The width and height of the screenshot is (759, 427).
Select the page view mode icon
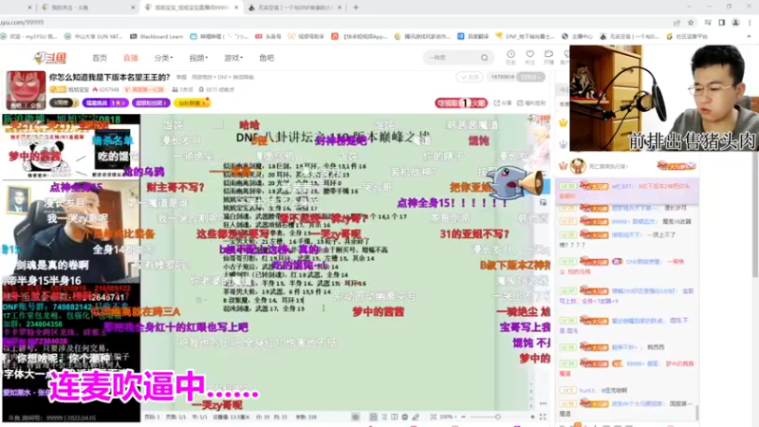[373, 417]
